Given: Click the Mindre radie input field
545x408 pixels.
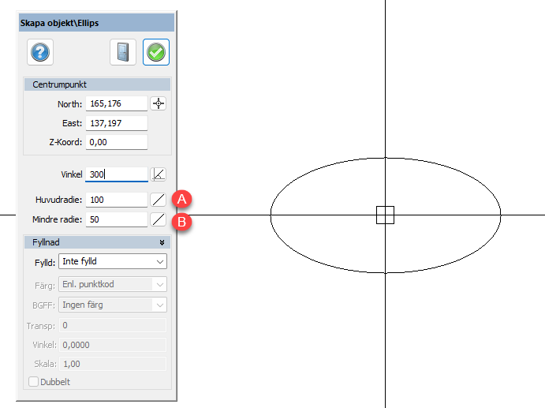Looking at the screenshot, I should [117, 219].
